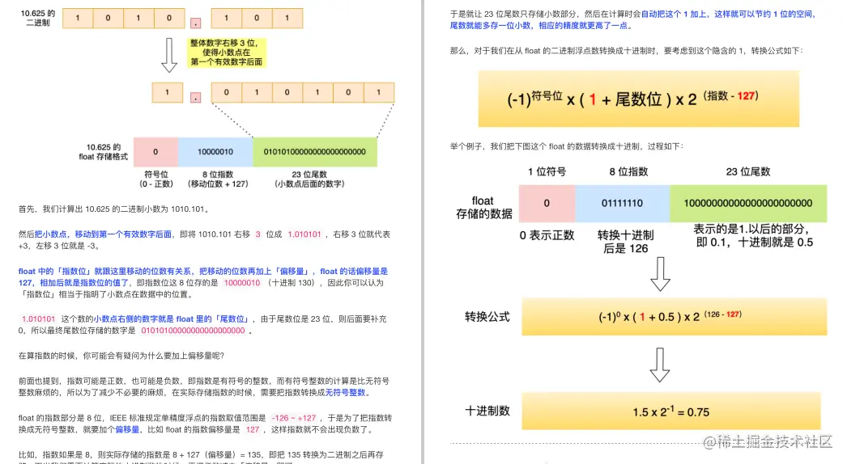Click the blue phrase "把小数点，移动到第一个有效数字后面"
Viewport: 847px width, 464px height.
pyautogui.click(x=103, y=234)
